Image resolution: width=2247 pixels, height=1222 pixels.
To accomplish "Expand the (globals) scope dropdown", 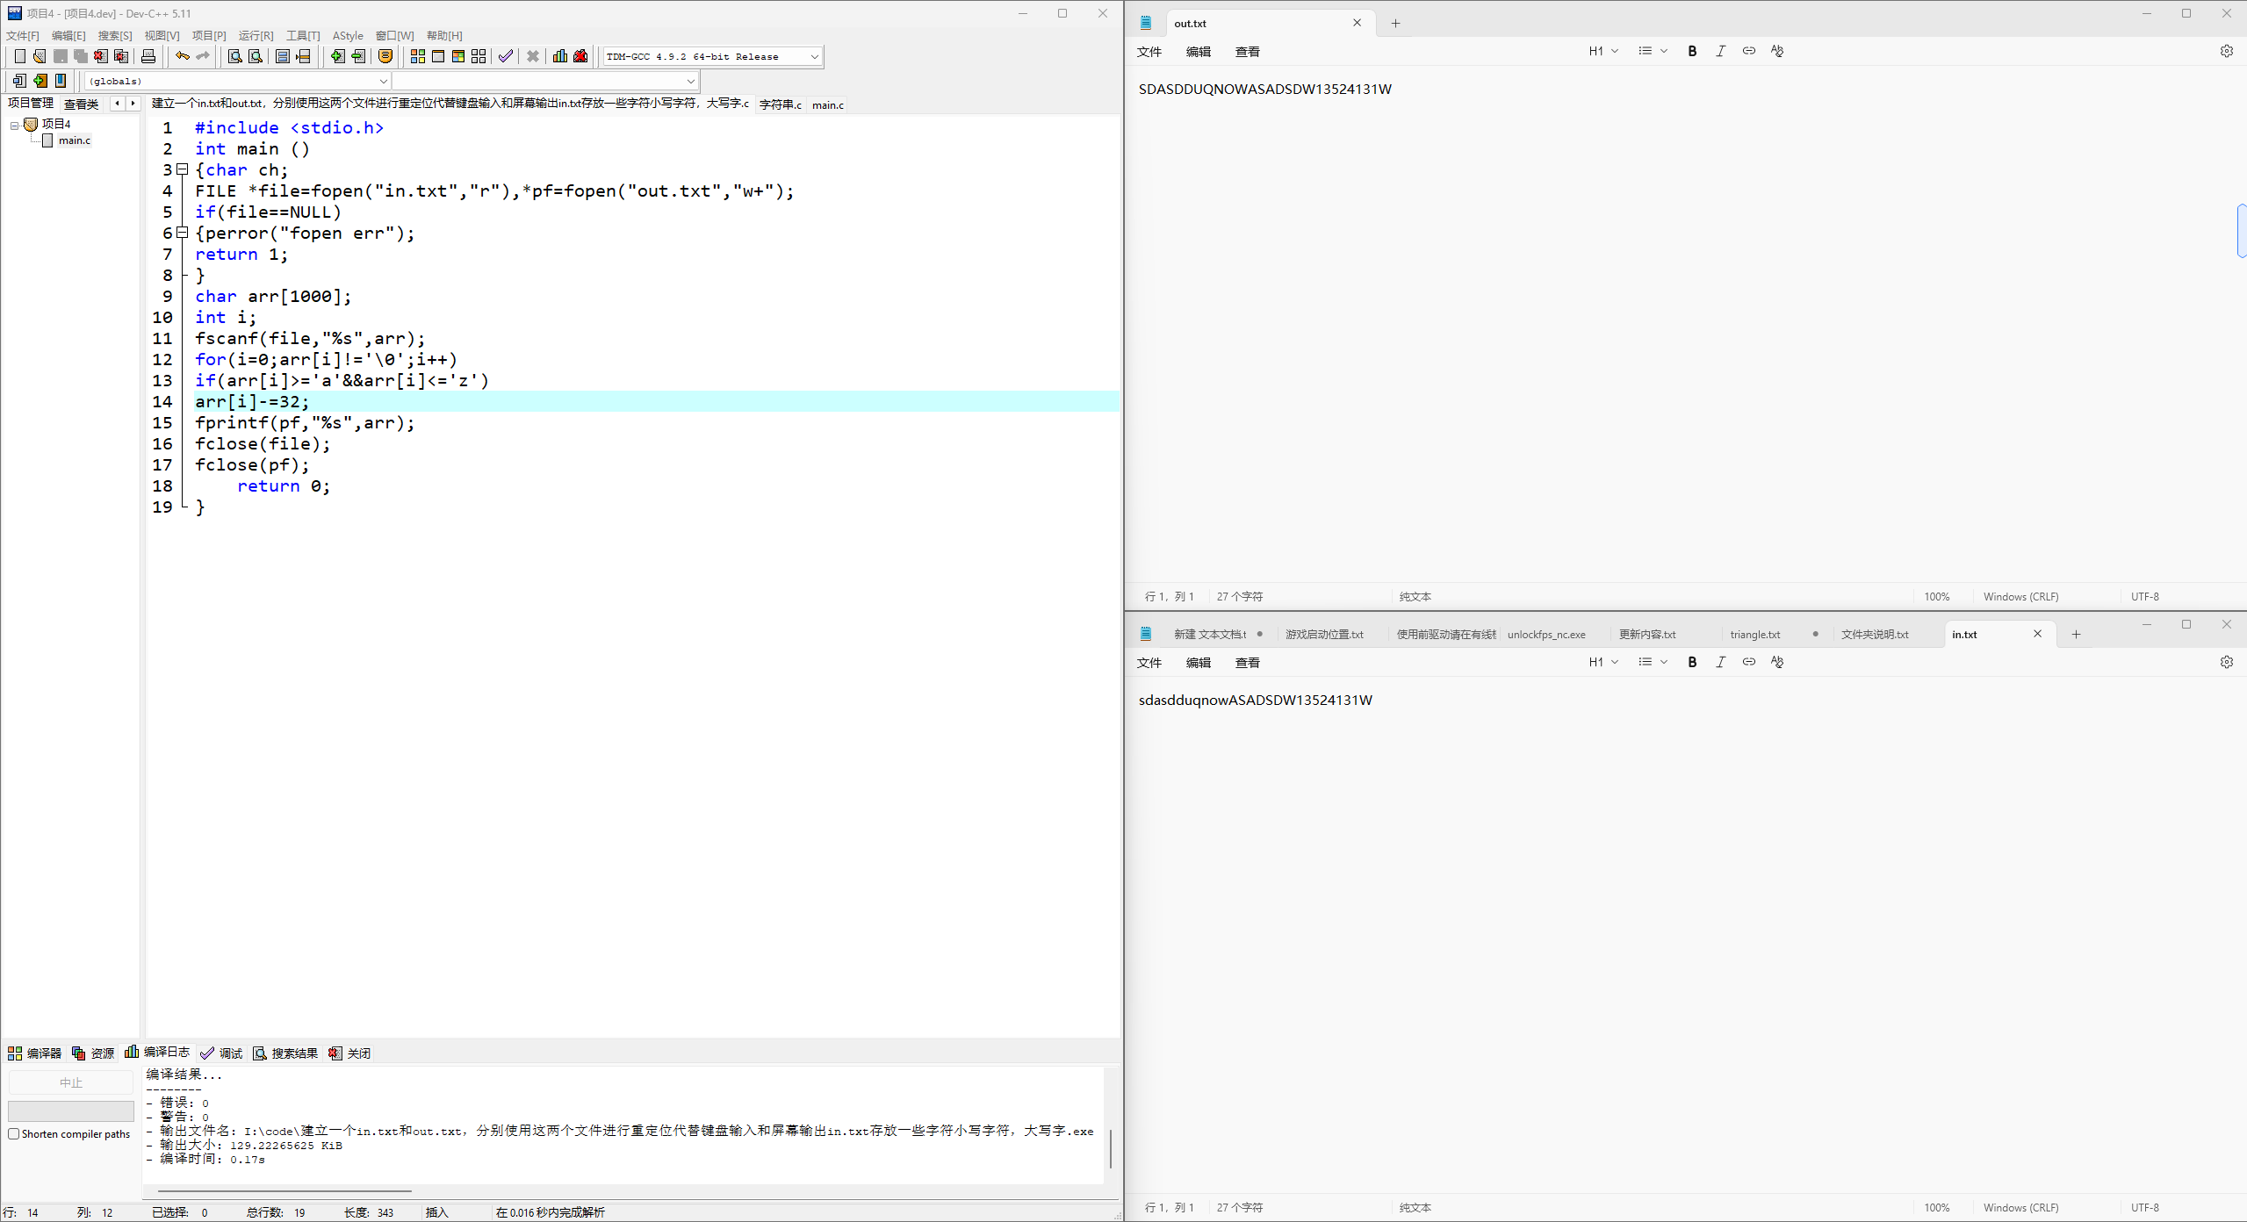I will (383, 81).
